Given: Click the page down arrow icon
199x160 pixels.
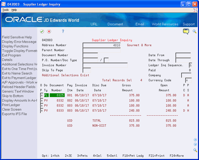Looking at the screenshot, I should 195,144.
